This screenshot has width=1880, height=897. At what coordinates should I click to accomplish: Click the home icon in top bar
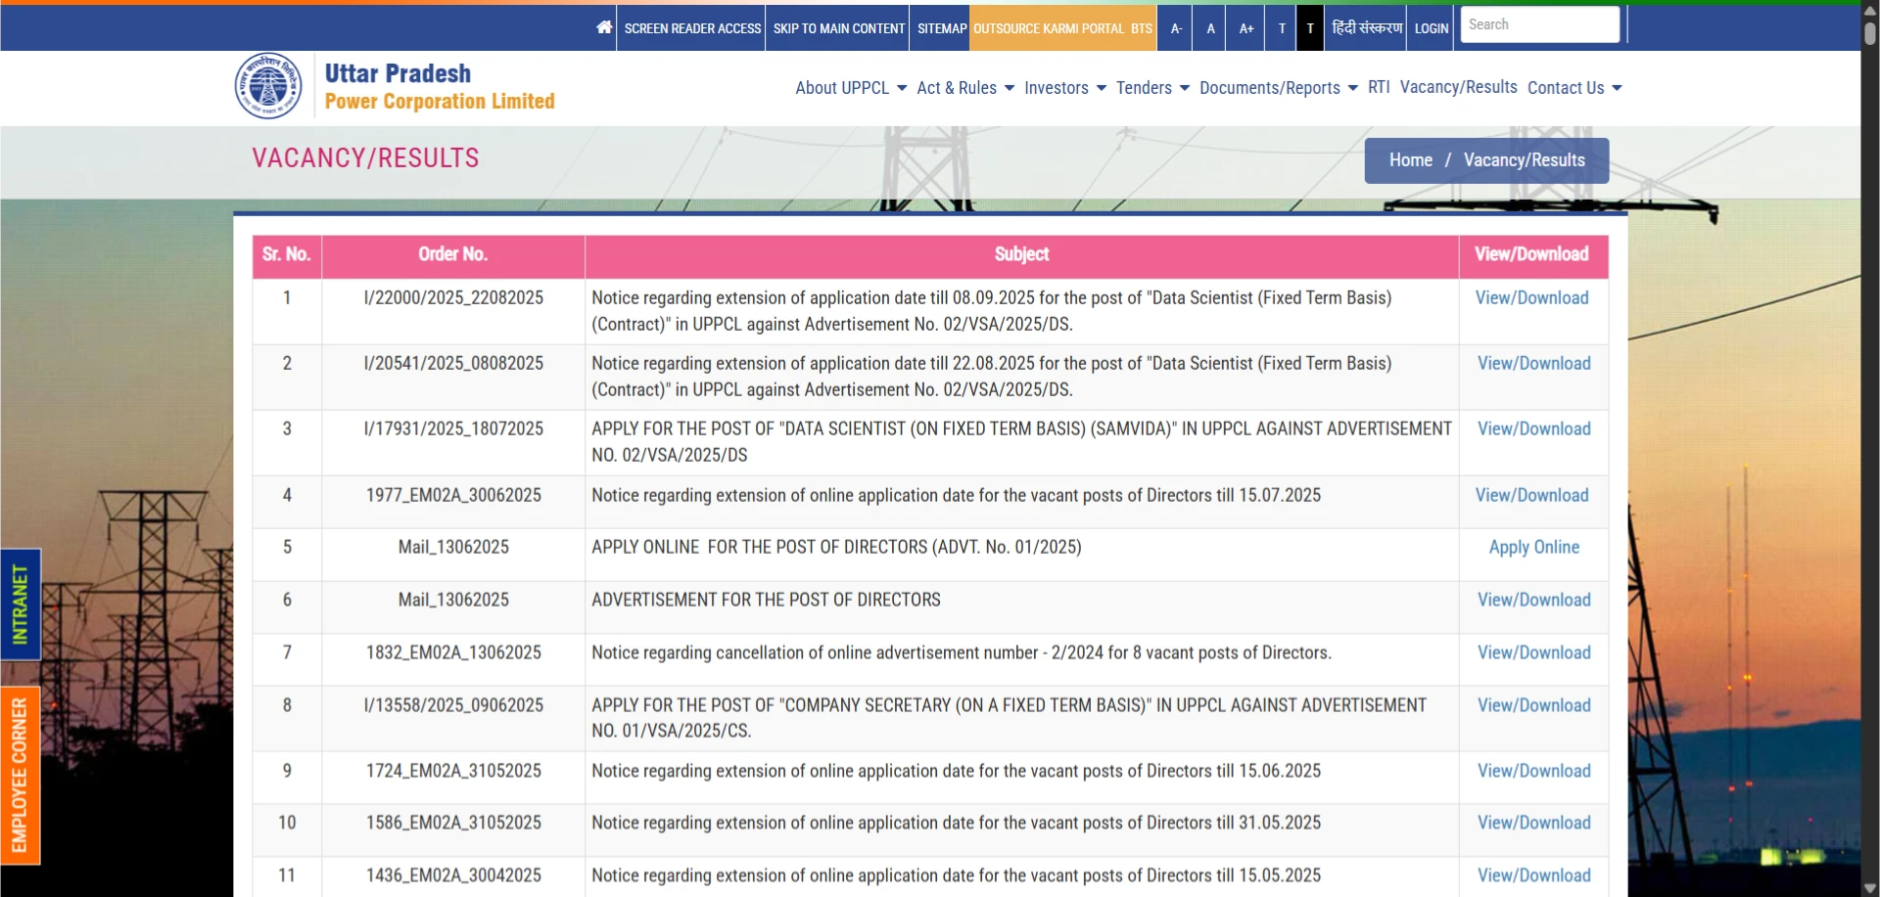[x=604, y=27]
